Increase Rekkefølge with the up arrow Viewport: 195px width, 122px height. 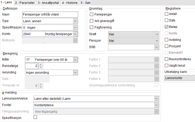click(41, 65)
